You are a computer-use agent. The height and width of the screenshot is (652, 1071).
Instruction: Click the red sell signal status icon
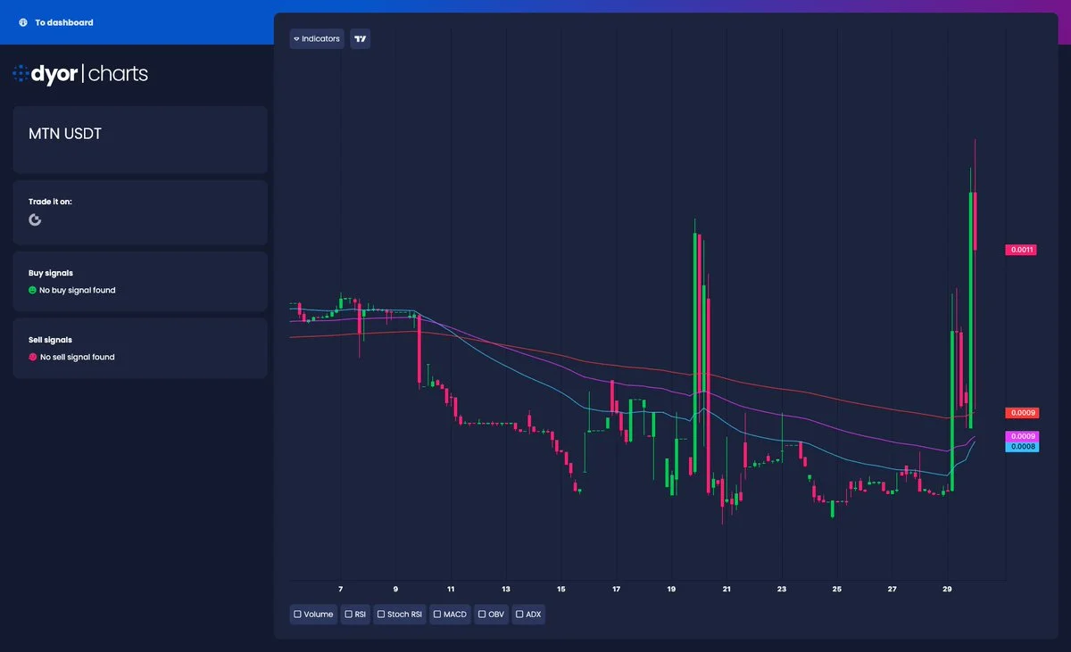pyautogui.click(x=33, y=357)
